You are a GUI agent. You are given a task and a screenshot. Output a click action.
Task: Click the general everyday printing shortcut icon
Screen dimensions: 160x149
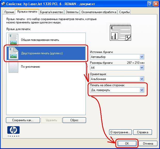[x=13, y=40]
